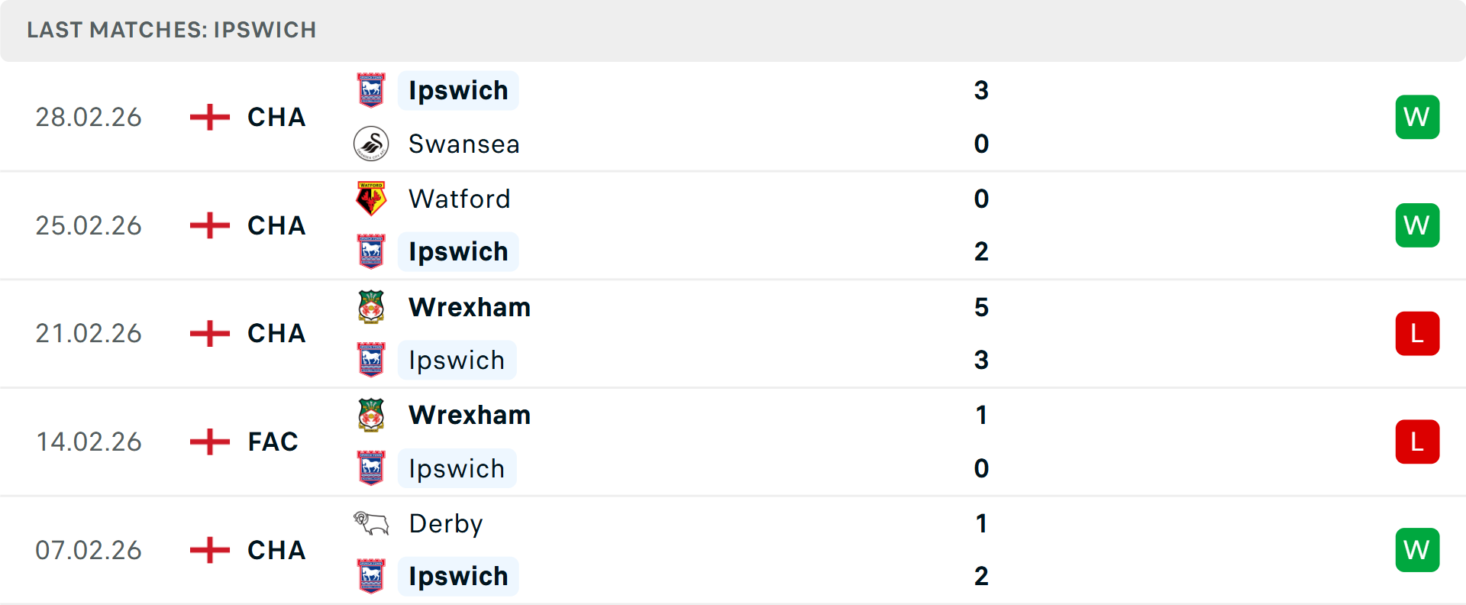Click the 07.02.26 match date
Viewport: 1466px width, 605px height.
89,550
